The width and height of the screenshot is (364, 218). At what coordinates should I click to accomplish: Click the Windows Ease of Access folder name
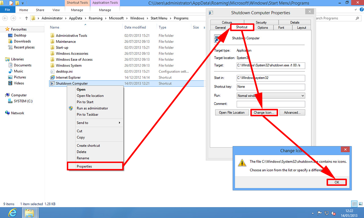pyautogui.click(x=74, y=59)
